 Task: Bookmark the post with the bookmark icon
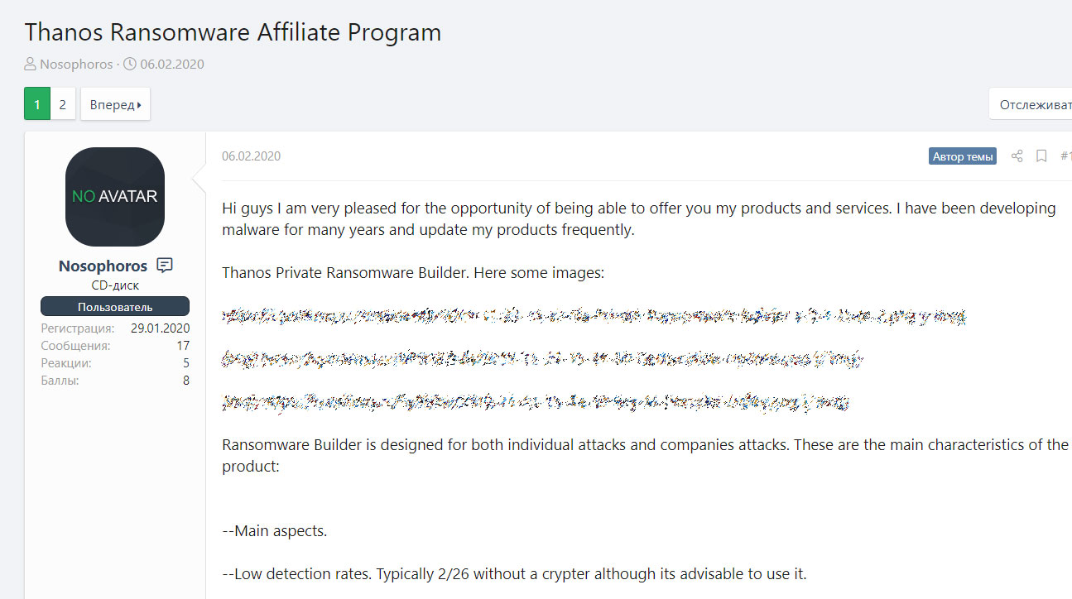(1041, 156)
